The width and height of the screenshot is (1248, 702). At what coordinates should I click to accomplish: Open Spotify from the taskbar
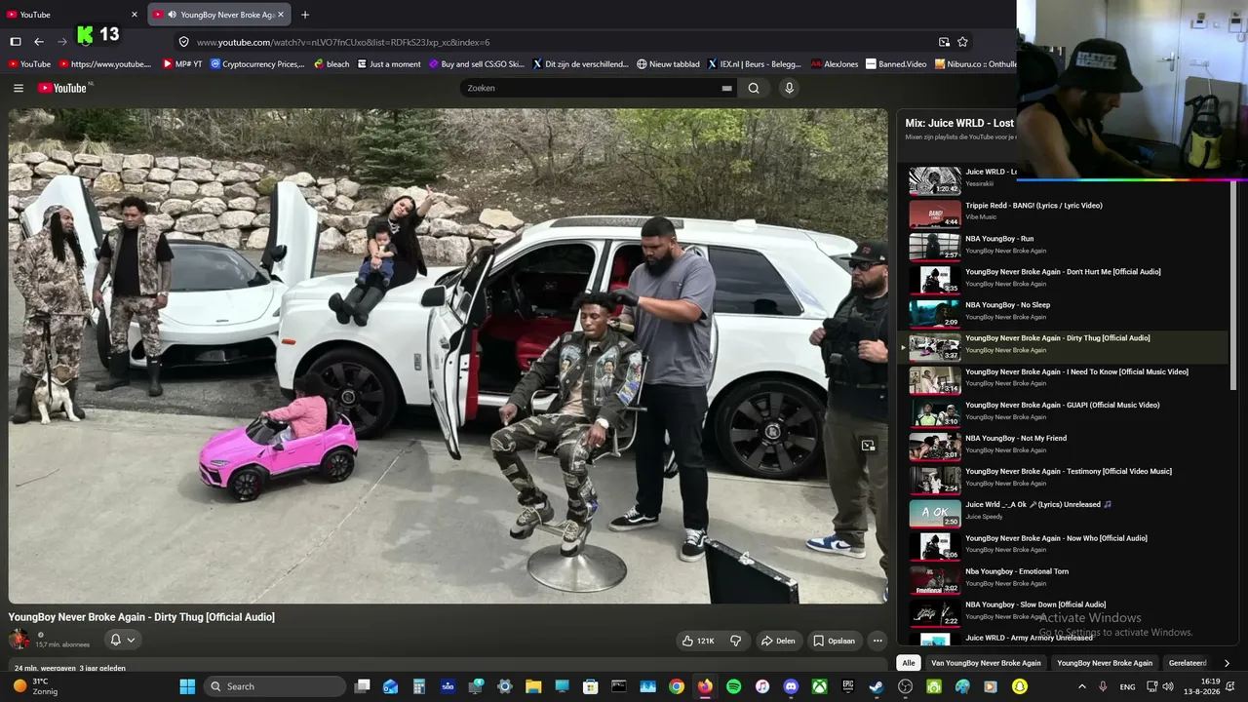click(x=733, y=686)
